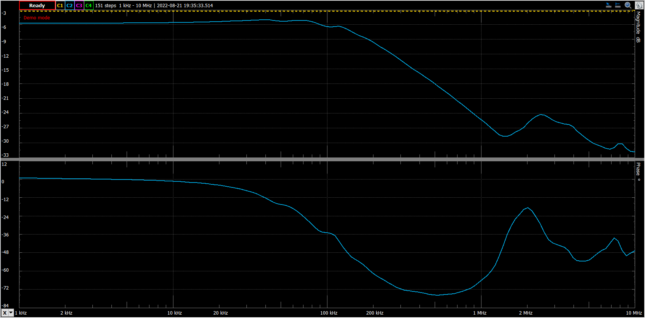645x318 pixels.
Task: Click the red Demo mode text
Action: (x=37, y=18)
